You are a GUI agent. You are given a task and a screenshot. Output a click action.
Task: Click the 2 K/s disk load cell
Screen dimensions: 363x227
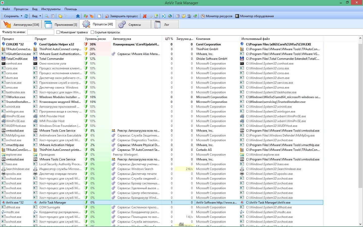[x=184, y=169]
